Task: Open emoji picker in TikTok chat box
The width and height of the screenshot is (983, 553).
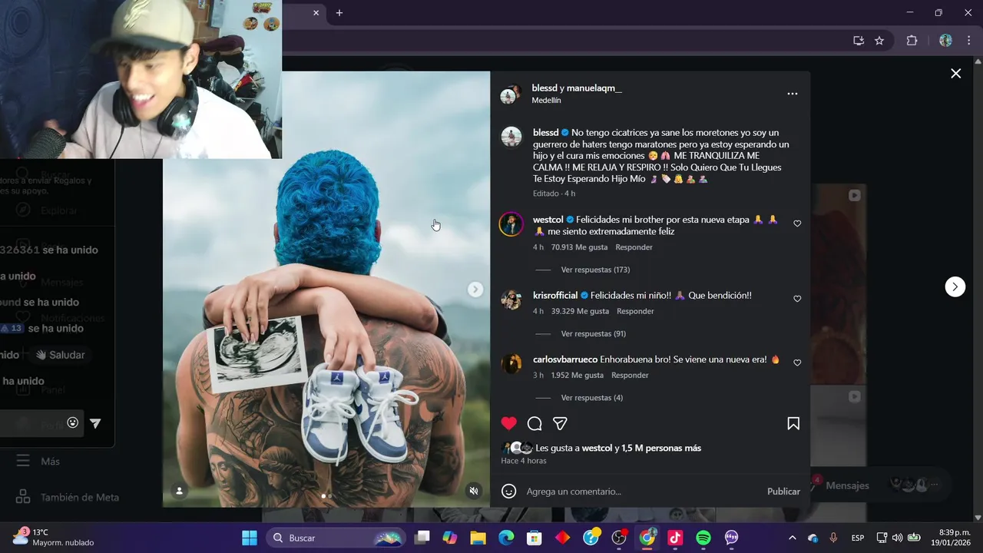Action: [x=72, y=422]
